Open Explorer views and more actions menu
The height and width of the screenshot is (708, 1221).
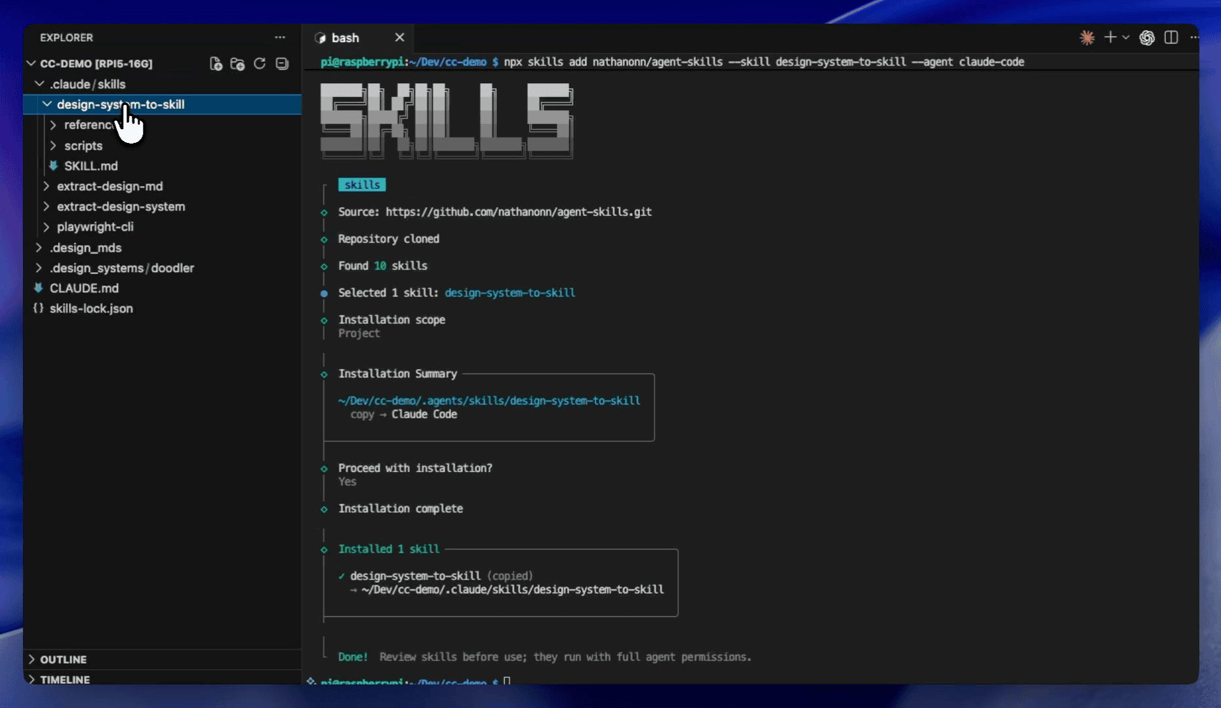point(280,37)
